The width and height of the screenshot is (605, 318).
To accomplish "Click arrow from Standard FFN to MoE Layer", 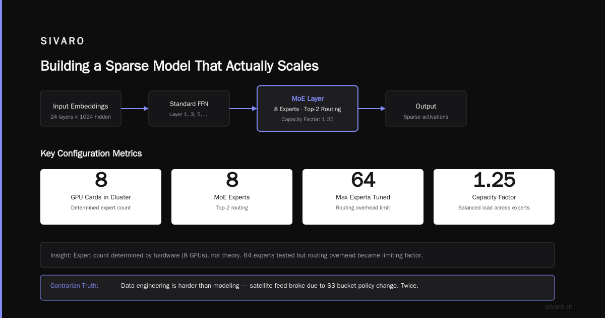I will pyautogui.click(x=243, y=109).
